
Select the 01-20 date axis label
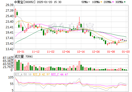[x=126, y=52]
